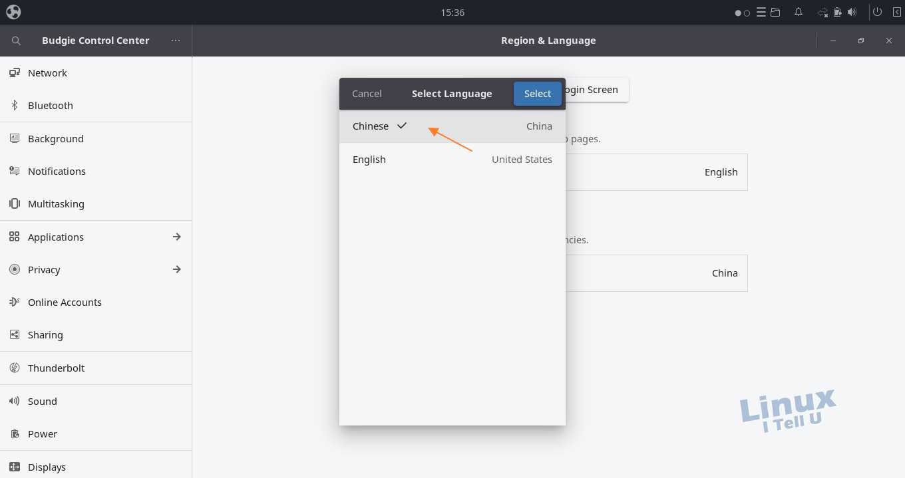This screenshot has width=905, height=478.
Task: Click the Notifications sidebar icon
Action: click(15, 171)
